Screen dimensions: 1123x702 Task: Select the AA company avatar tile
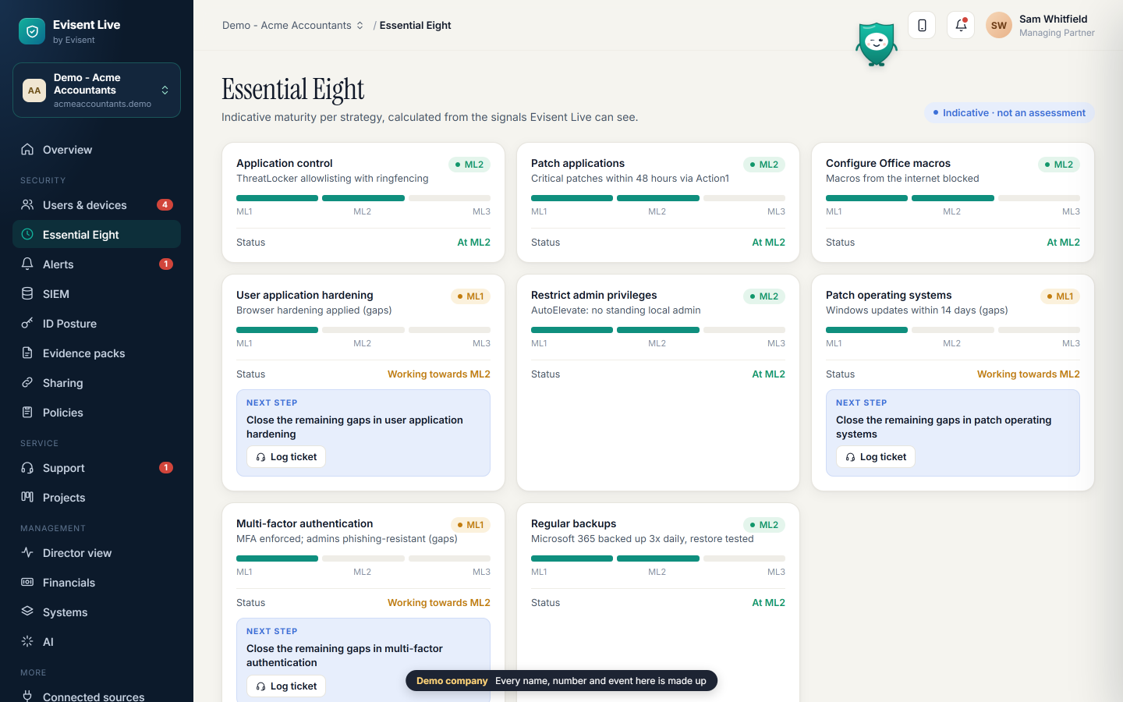(x=34, y=90)
